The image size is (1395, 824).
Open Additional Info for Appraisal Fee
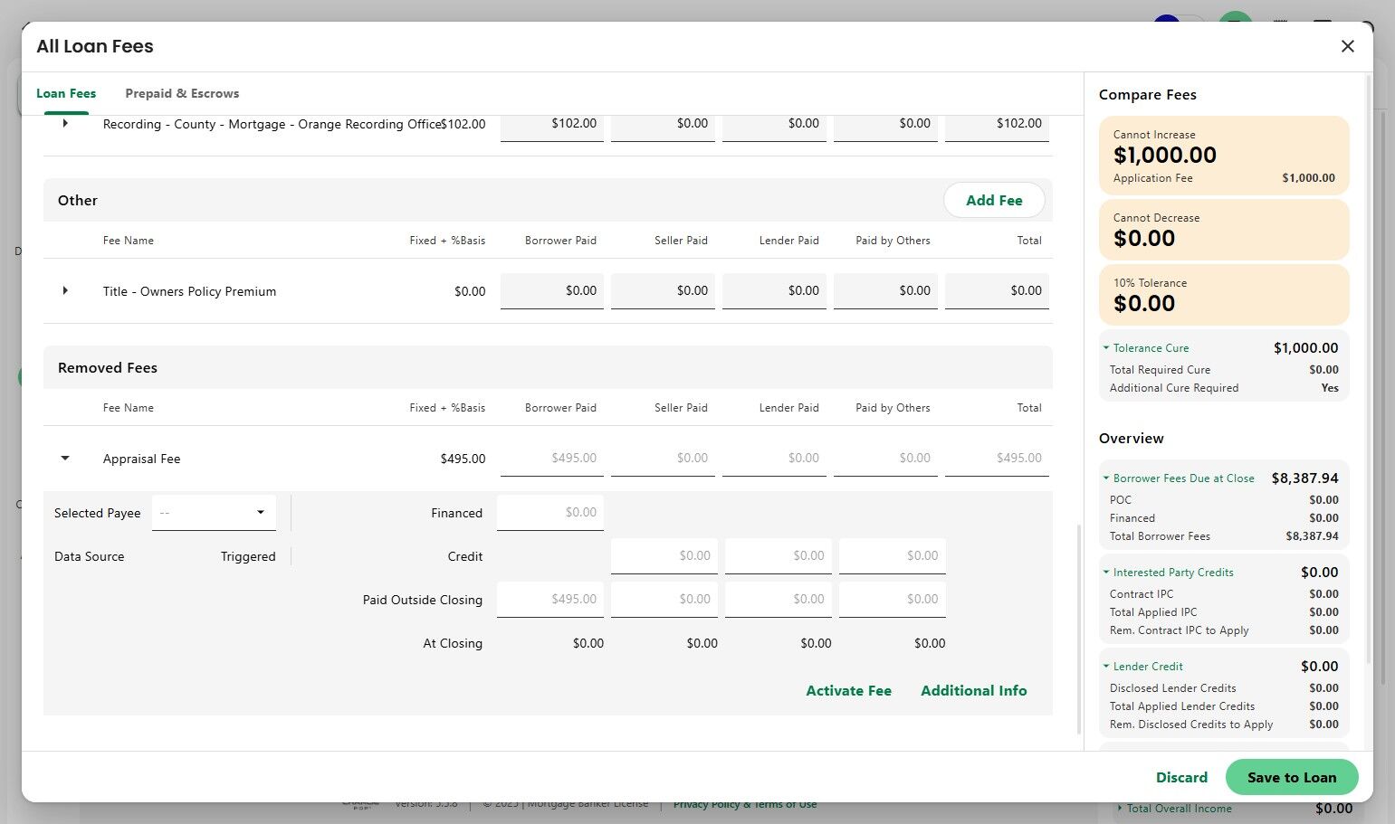pos(973,690)
